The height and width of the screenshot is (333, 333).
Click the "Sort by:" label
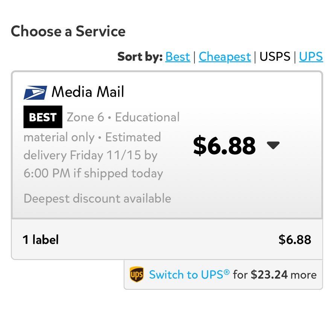140,57
